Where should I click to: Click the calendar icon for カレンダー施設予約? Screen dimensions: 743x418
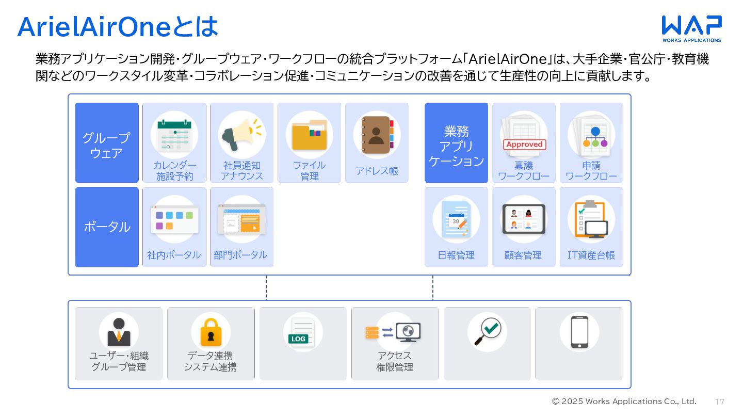(174, 135)
